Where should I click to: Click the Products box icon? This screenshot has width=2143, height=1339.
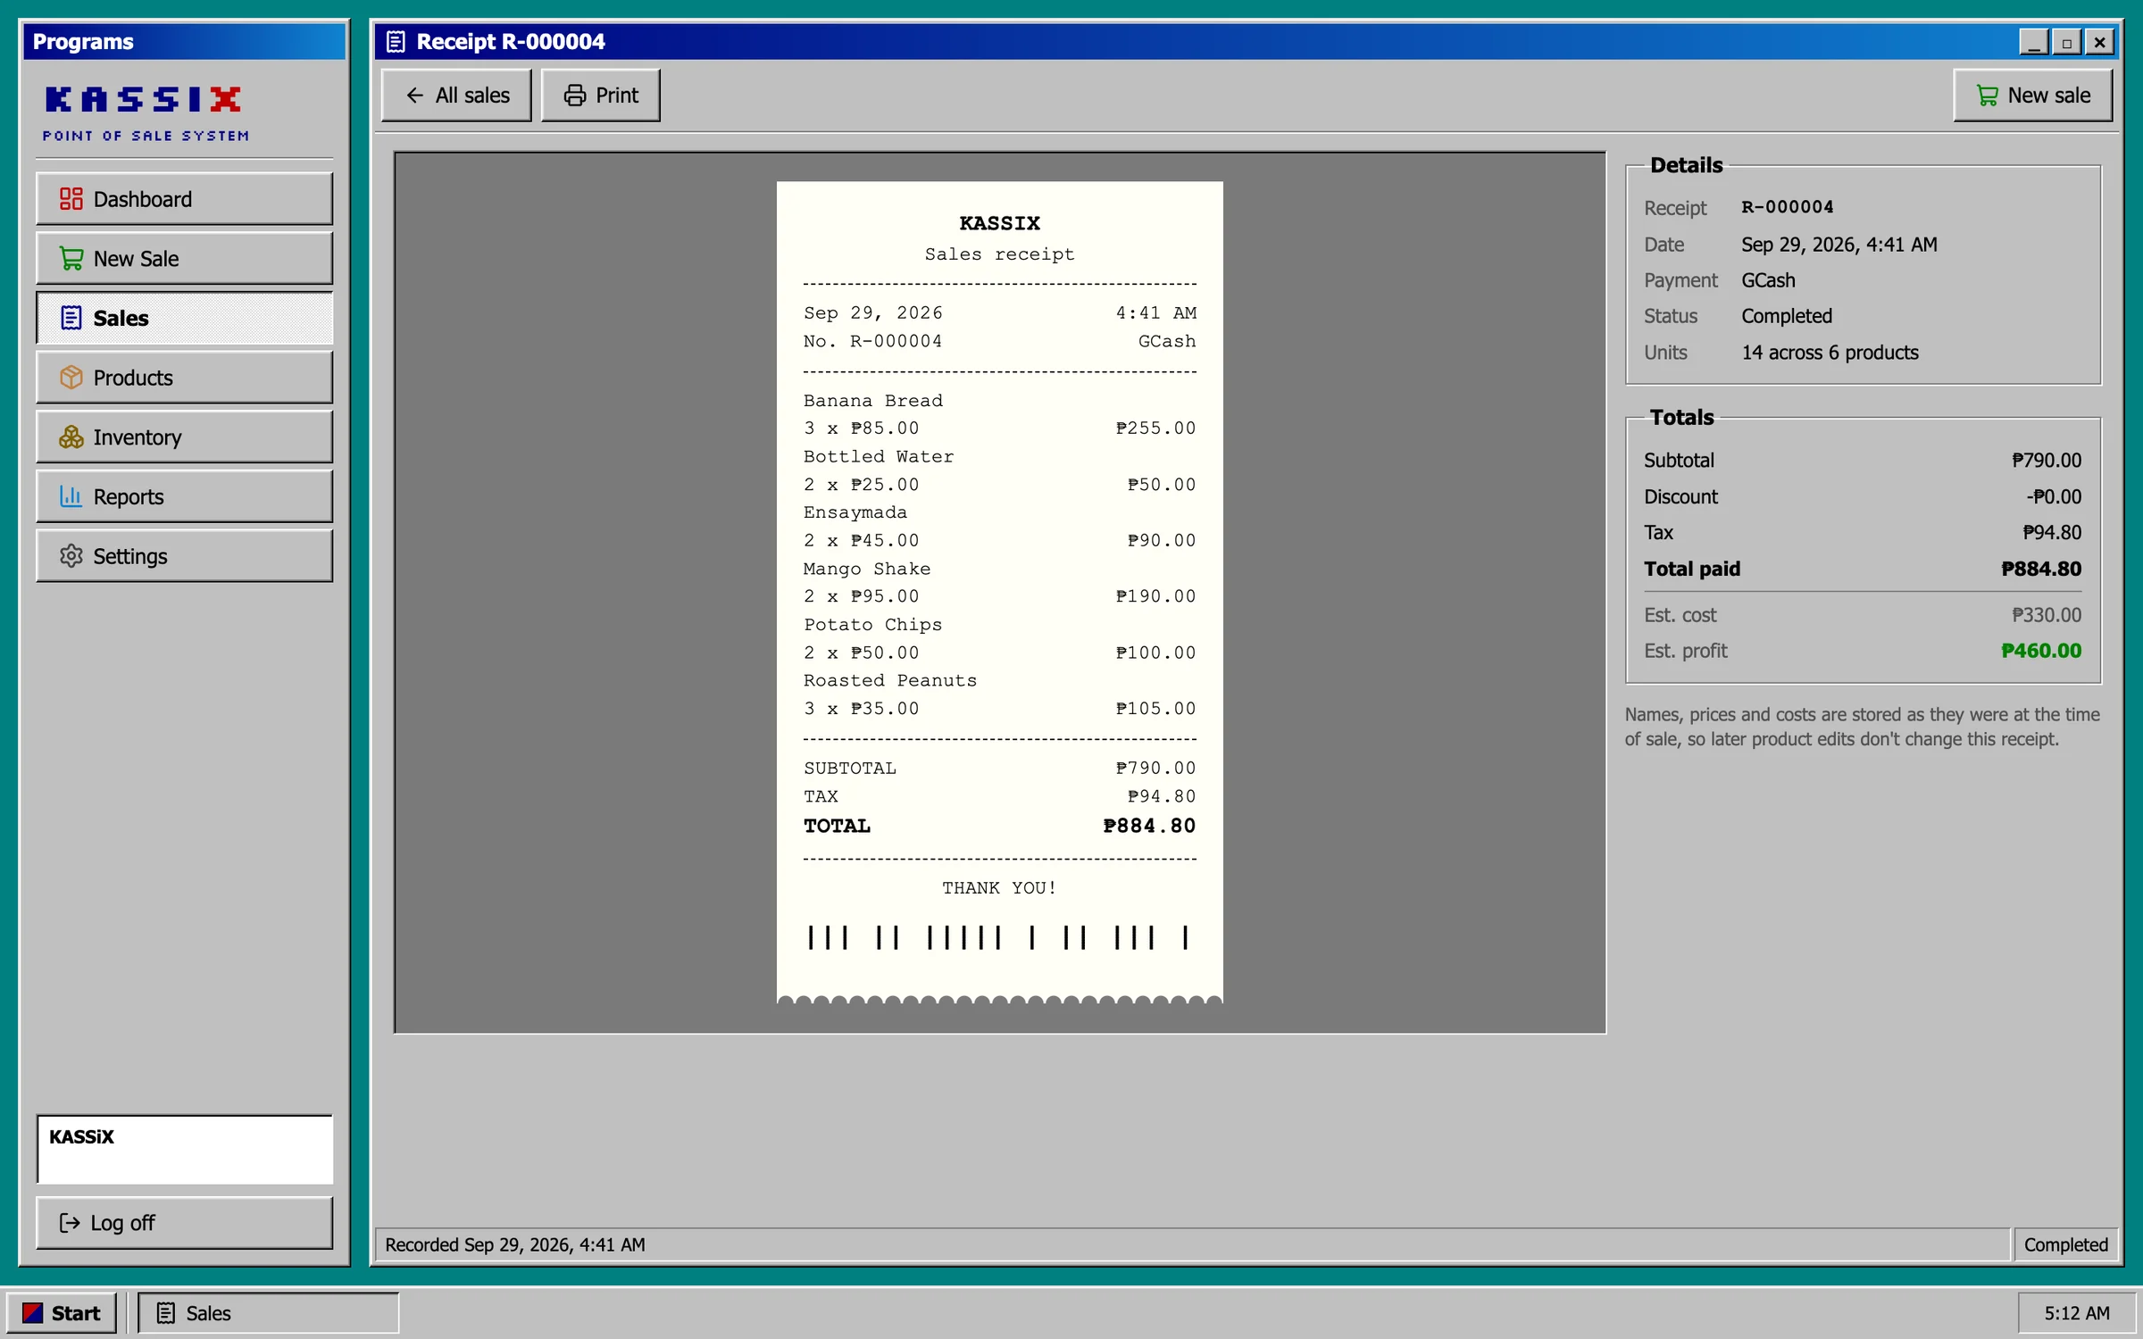pyautogui.click(x=71, y=377)
